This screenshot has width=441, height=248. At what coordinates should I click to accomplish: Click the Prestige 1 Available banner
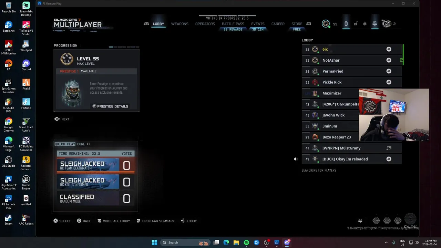click(96, 71)
